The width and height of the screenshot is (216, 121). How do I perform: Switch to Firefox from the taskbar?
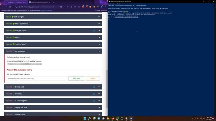click(x=113, y=118)
